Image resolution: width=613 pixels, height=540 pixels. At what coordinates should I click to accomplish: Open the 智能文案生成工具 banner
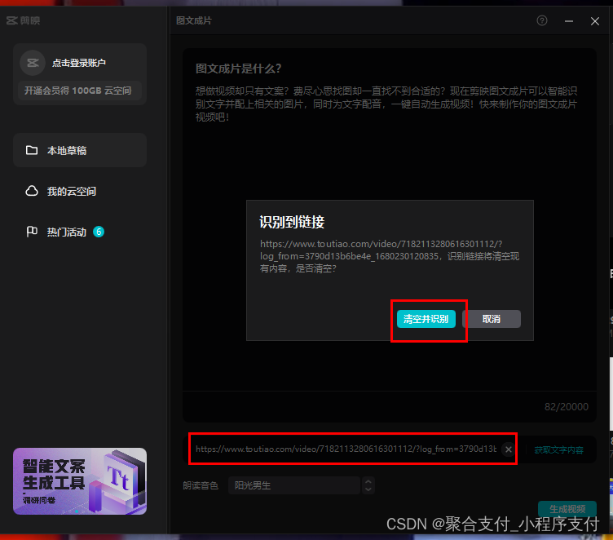(x=80, y=481)
